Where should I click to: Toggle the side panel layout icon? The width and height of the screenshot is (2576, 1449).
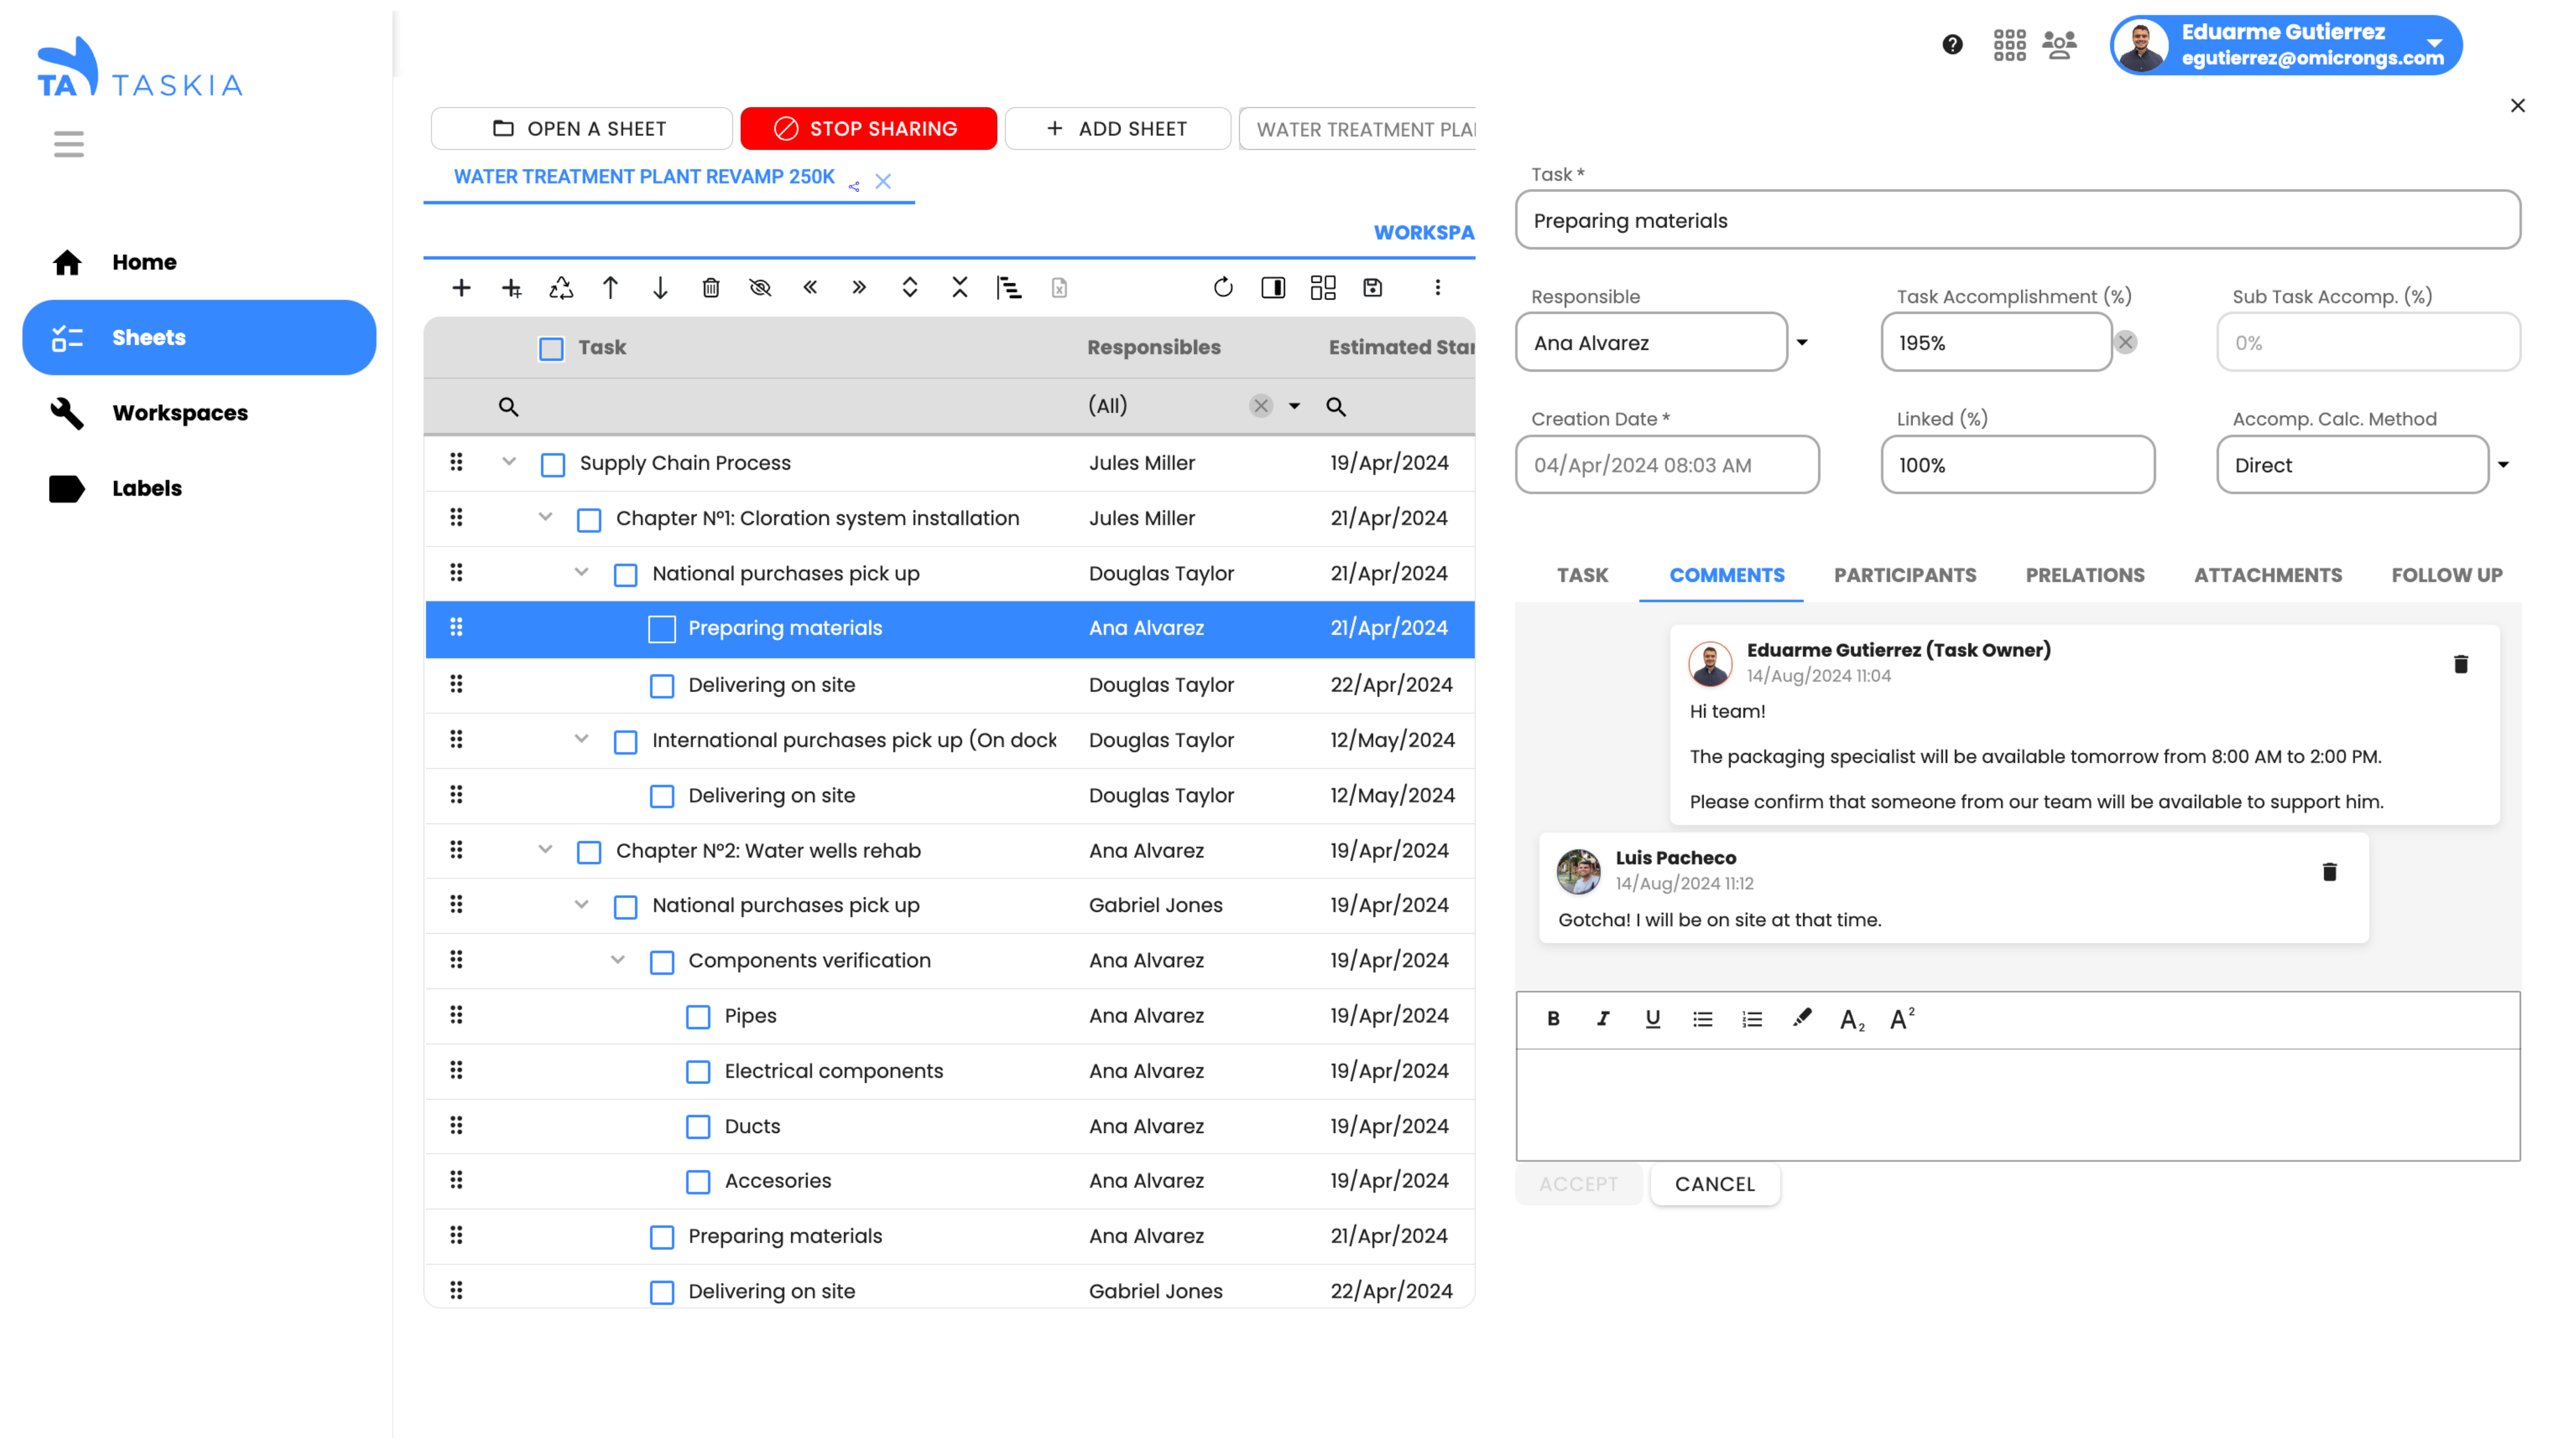click(1273, 288)
